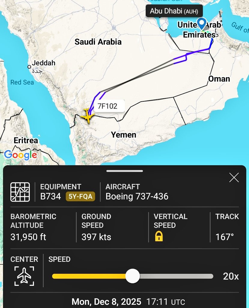Tap the panel drag handle bar

pos(125,171)
